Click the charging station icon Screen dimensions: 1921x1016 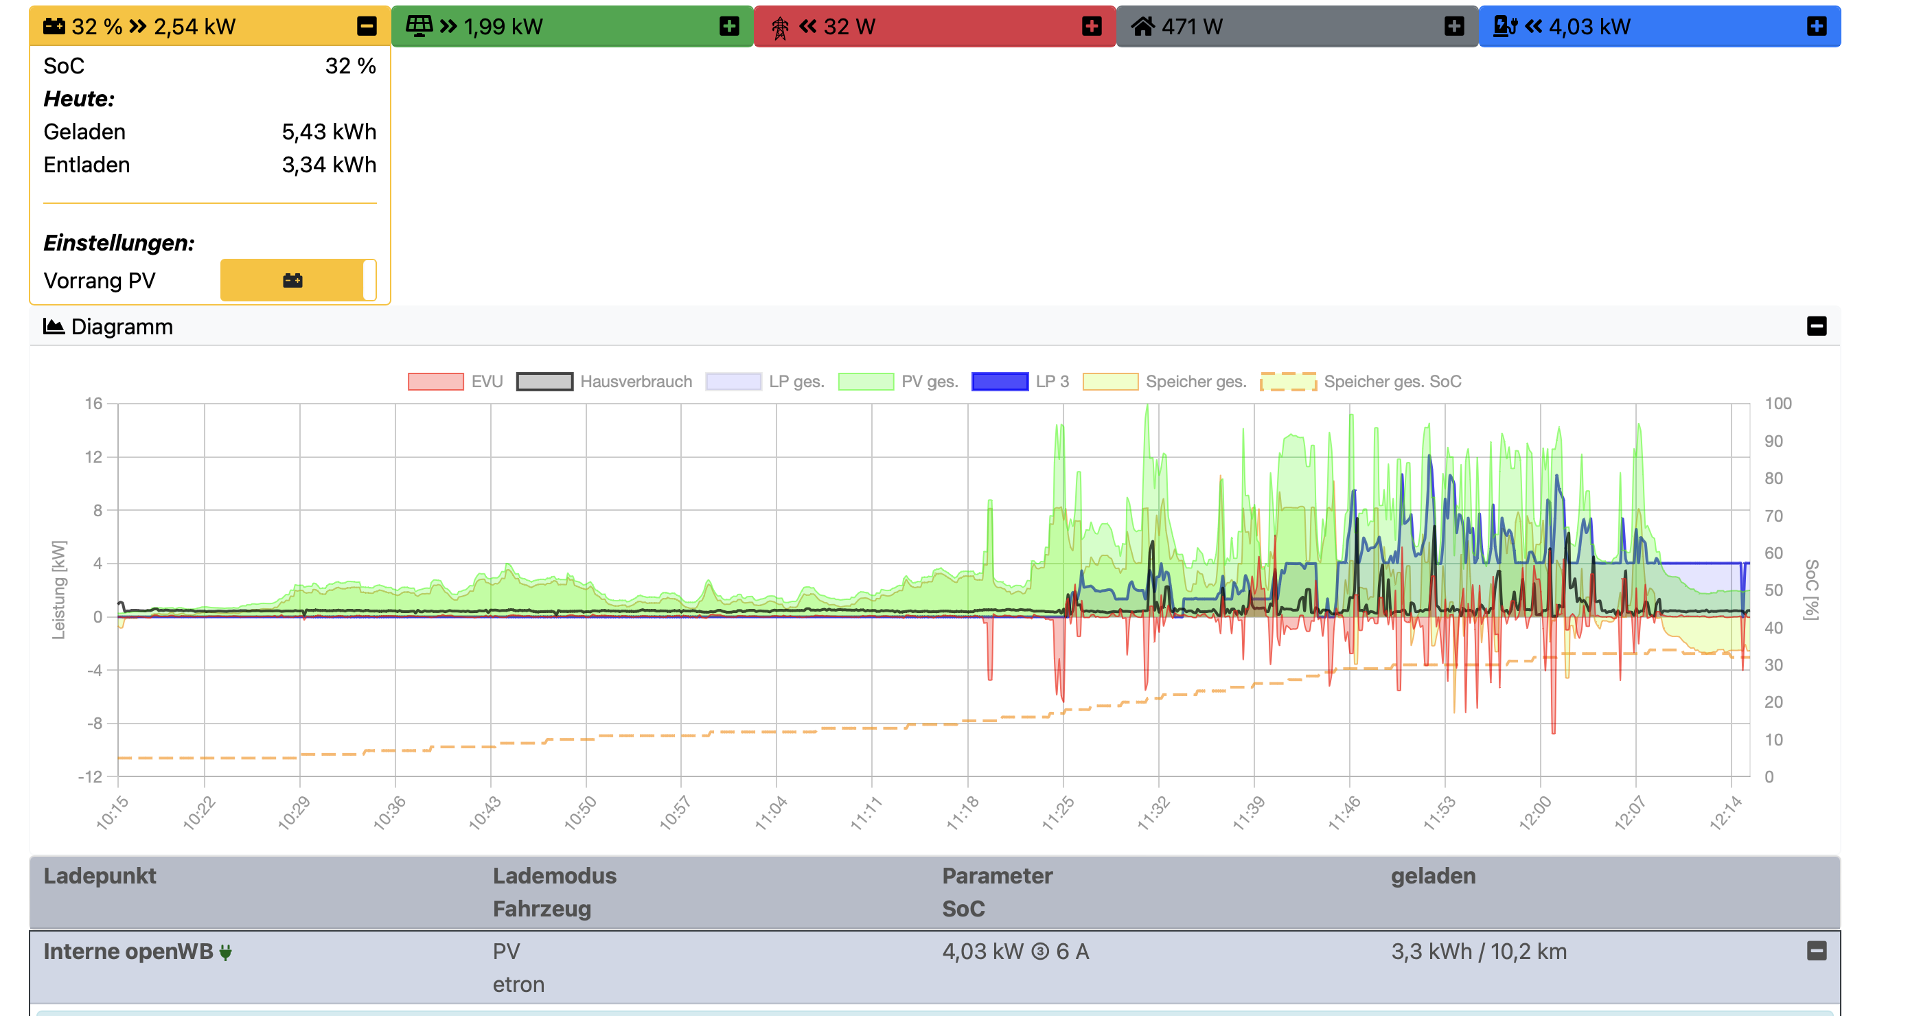tap(1504, 27)
